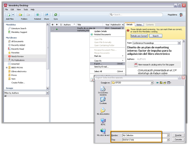Open the File menu
Screen dimensions: 189x145
click(x=7, y=10)
